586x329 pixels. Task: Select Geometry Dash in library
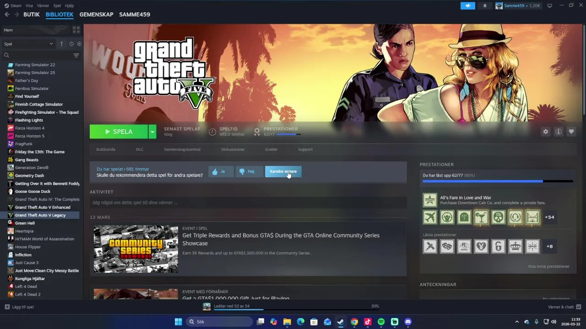pyautogui.click(x=29, y=175)
